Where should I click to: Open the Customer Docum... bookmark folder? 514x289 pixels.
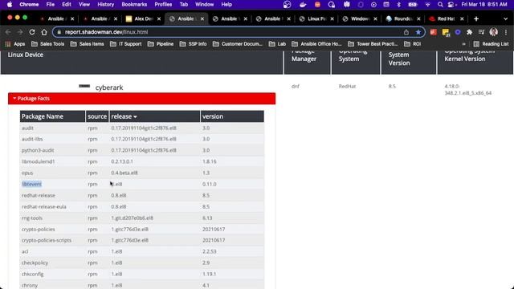[238, 44]
